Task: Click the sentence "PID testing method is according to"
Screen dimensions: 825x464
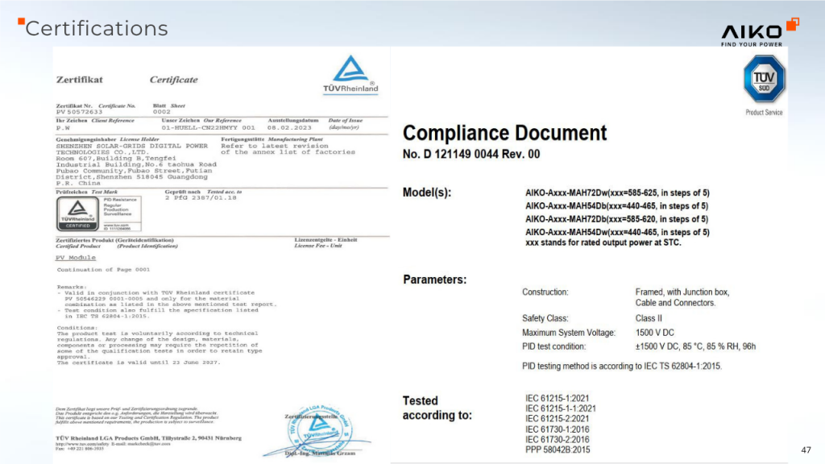Action: point(582,367)
